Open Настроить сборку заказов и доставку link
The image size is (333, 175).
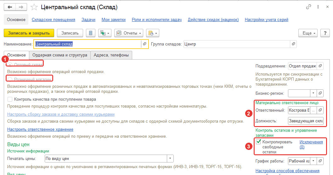click(x=61, y=114)
